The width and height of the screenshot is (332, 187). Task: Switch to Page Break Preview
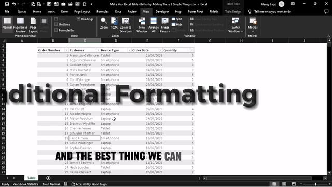(x=20, y=24)
